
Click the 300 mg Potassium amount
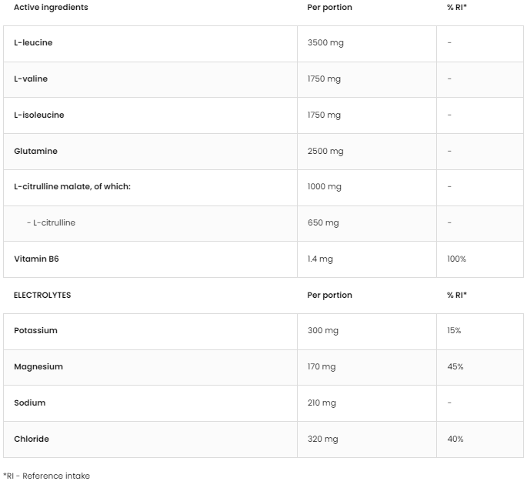[x=322, y=331]
